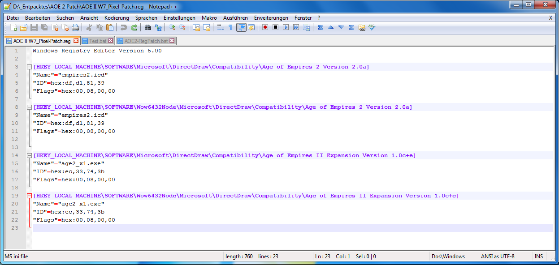The height and width of the screenshot is (265, 559).
Task: Open the Fenster menu
Action: click(x=303, y=18)
